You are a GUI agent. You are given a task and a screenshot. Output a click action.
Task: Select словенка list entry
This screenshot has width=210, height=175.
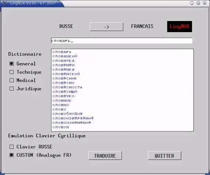pyautogui.click(x=63, y=69)
